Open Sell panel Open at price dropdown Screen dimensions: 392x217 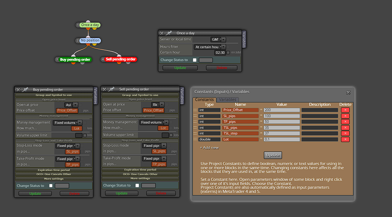158,105
